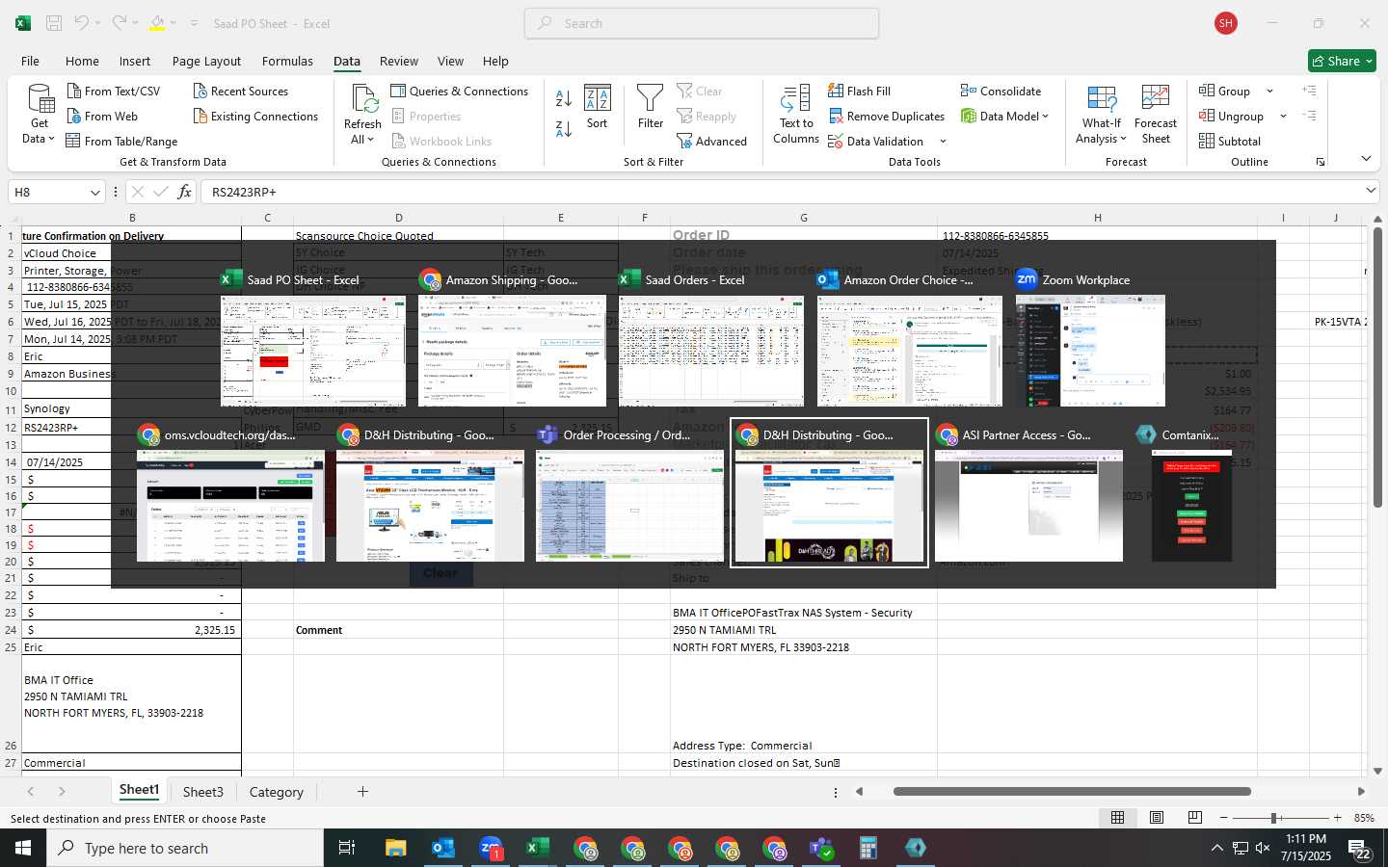Launch Text to Columns wizard

coord(796,115)
